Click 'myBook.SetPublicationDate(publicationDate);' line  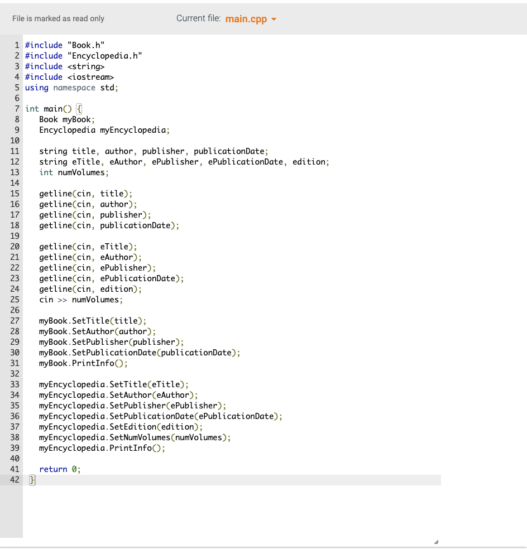coord(140,353)
